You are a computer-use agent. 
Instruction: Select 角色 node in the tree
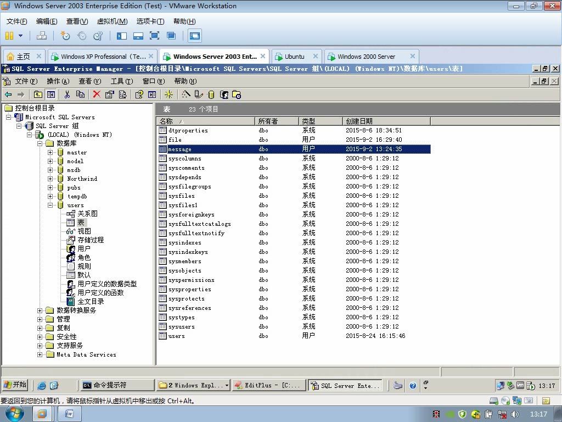pos(84,257)
